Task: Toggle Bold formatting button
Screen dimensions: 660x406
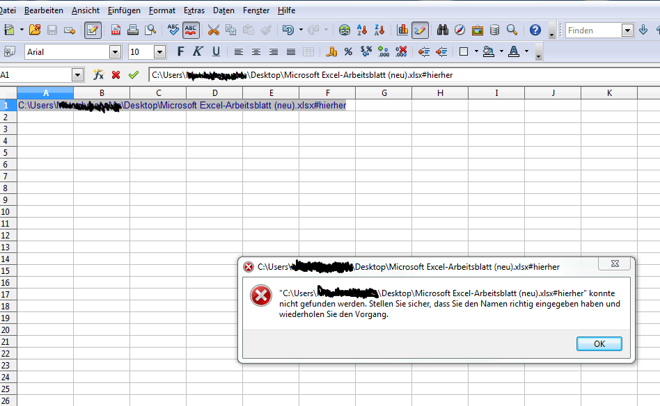Action: (x=180, y=51)
